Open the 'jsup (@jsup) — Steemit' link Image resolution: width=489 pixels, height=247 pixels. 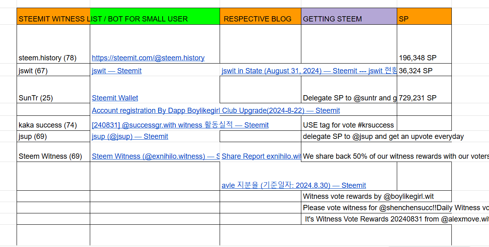coord(130,136)
